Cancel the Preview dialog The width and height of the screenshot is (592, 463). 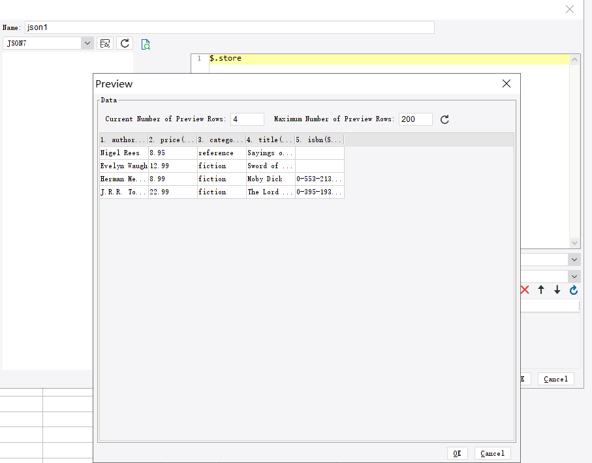click(x=492, y=453)
